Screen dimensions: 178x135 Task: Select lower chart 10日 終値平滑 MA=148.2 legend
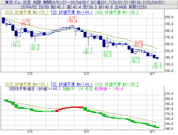pyautogui.click(x=117, y=84)
